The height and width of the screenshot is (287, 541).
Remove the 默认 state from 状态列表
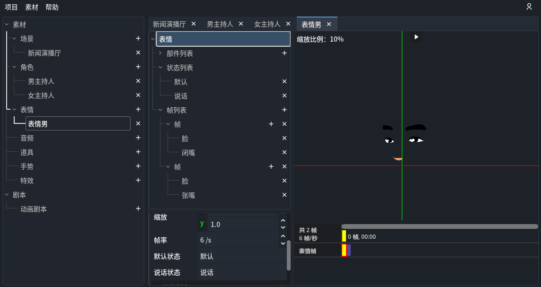284,82
